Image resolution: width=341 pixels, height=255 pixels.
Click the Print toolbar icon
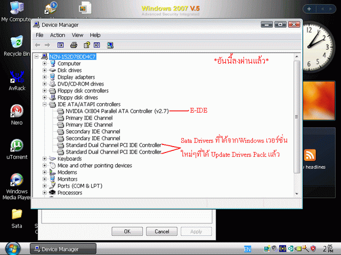click(x=74, y=45)
